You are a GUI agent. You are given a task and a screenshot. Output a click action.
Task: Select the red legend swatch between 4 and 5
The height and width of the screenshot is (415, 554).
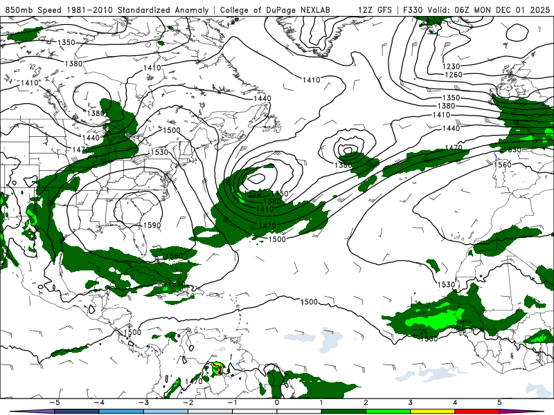477,412
